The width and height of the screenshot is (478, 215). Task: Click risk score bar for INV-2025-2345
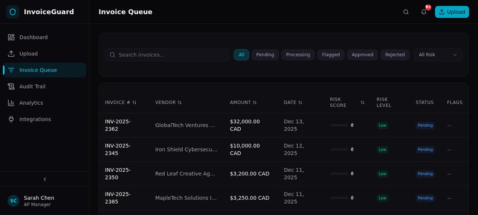[339, 149]
